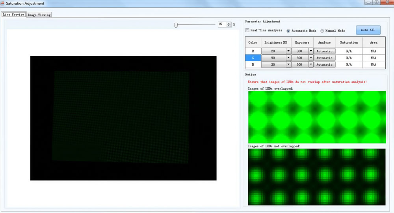Enable the Real-Time Analysis checkbox
Screen dimensions: 394x213
tap(247, 30)
